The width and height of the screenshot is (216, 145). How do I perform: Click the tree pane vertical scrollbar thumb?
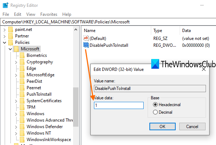point(76,107)
